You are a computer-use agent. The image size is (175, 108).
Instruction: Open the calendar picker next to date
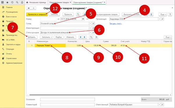(83, 19)
